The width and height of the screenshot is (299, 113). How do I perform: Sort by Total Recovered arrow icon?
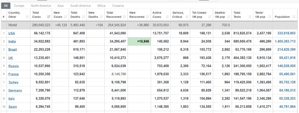(x=124, y=17)
